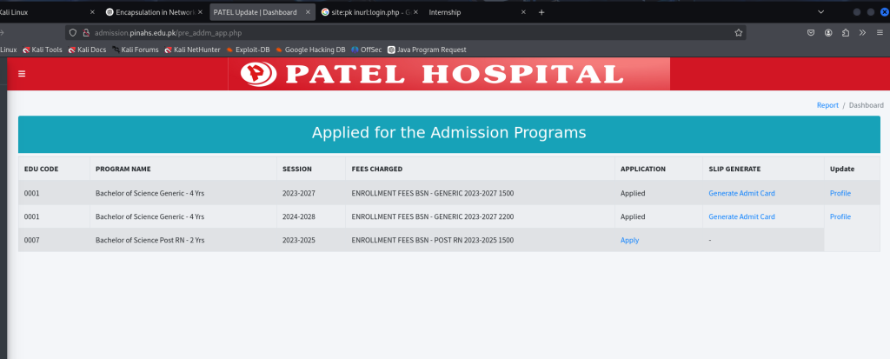Select EDU code 0007 cell

pyautogui.click(x=54, y=240)
